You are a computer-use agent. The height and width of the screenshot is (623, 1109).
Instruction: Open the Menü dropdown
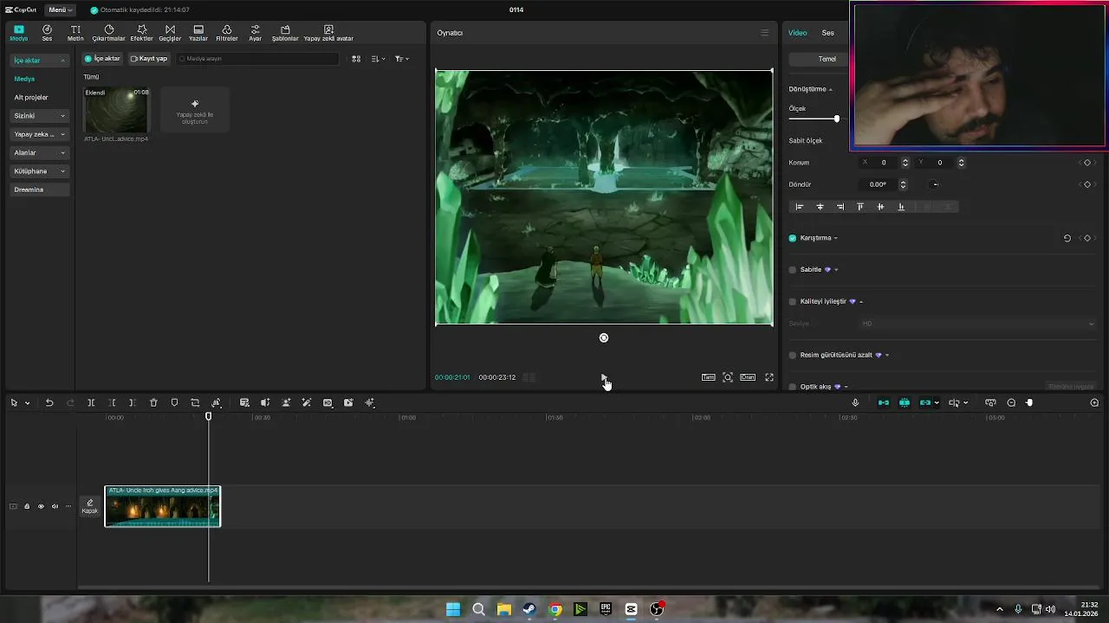(61, 10)
